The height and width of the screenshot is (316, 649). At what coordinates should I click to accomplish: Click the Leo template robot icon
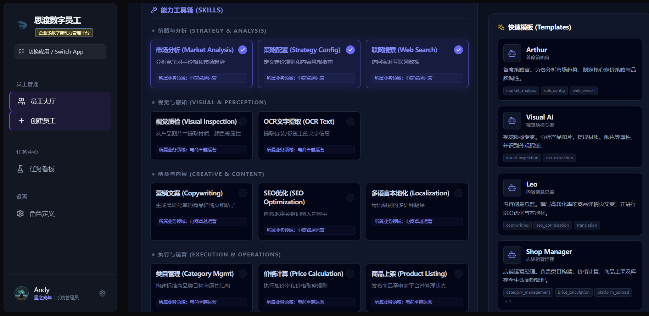click(x=512, y=188)
